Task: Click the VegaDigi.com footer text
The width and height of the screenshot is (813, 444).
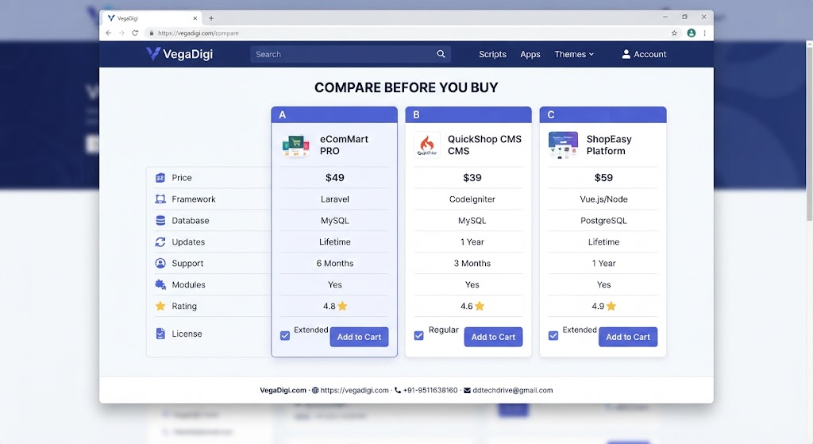Action: (283, 390)
